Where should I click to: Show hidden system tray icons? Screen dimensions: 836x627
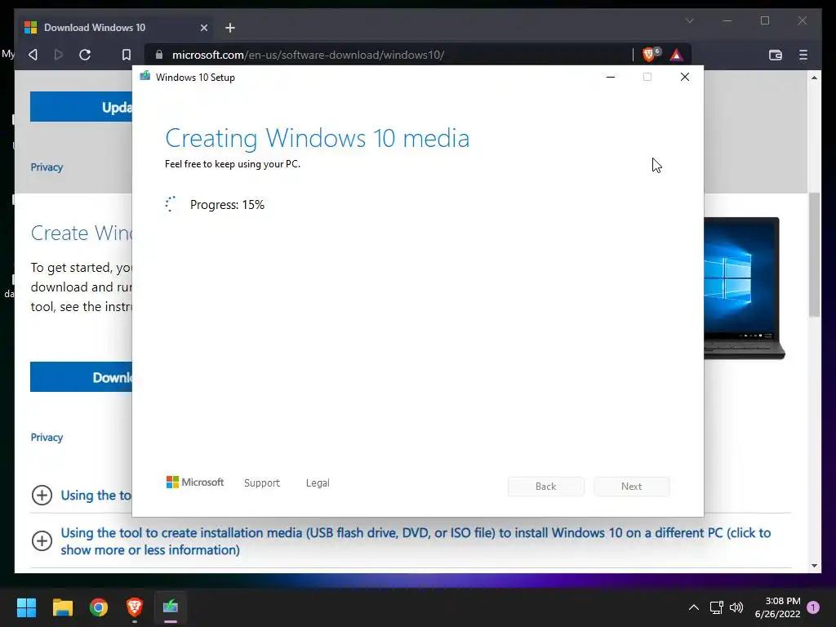point(694,607)
